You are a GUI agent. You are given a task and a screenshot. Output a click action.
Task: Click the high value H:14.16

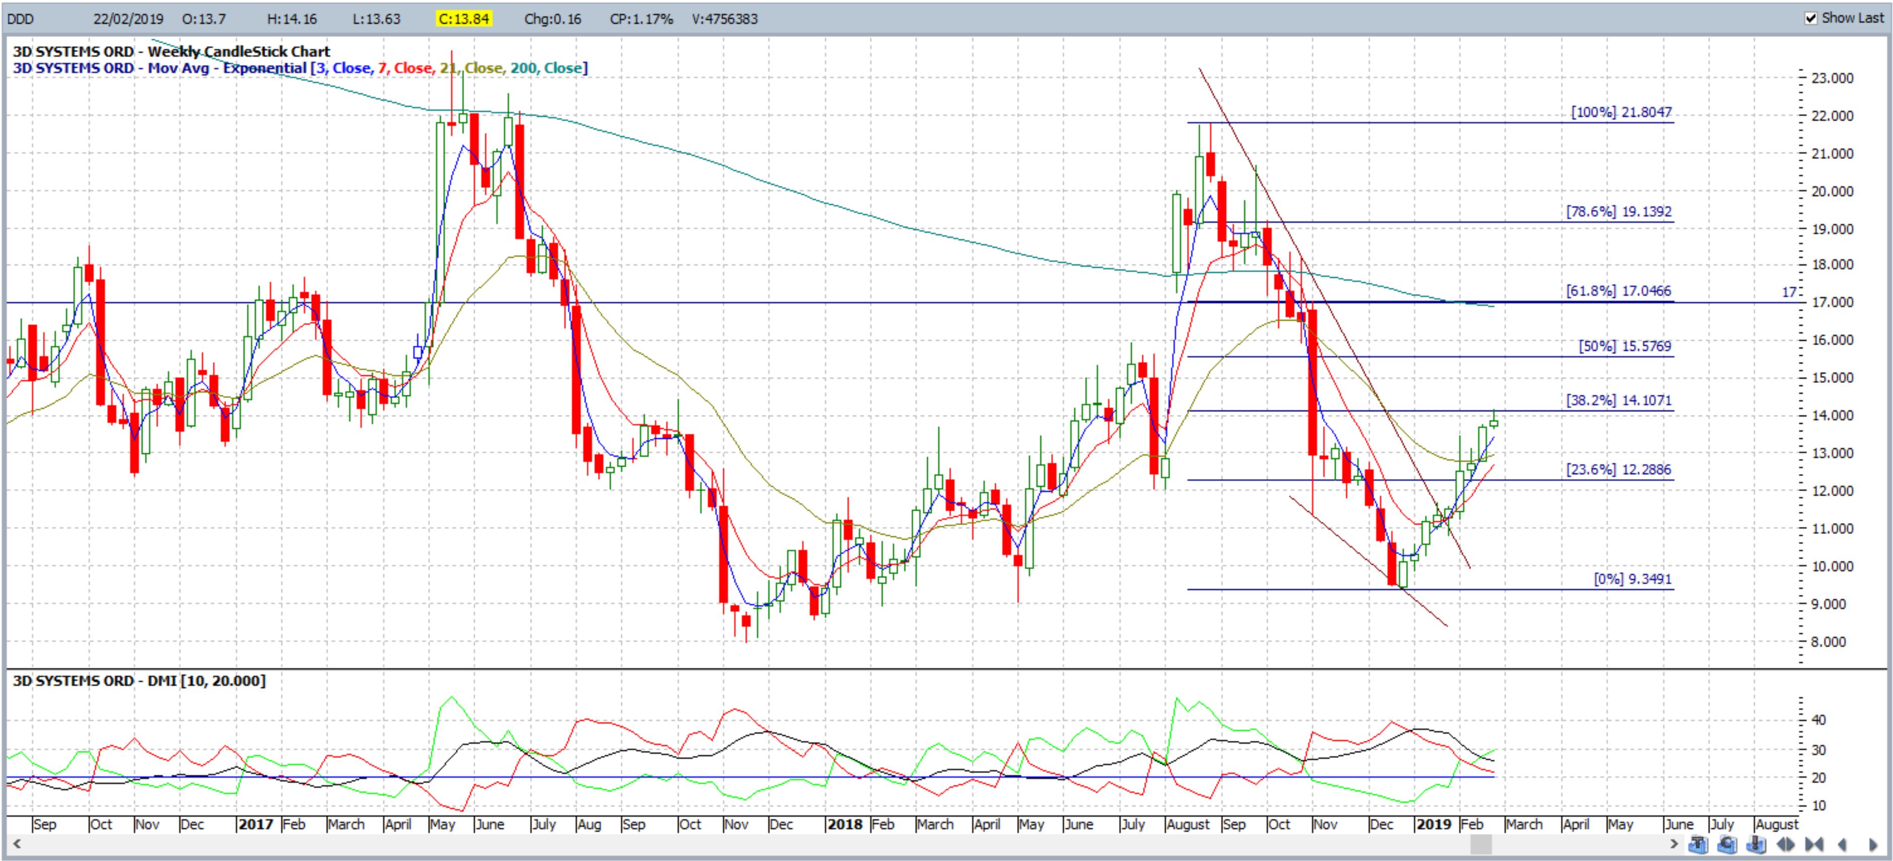tap(292, 19)
